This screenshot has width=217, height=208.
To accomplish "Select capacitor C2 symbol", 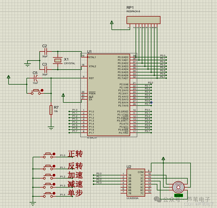I will pyautogui.click(x=46, y=51).
